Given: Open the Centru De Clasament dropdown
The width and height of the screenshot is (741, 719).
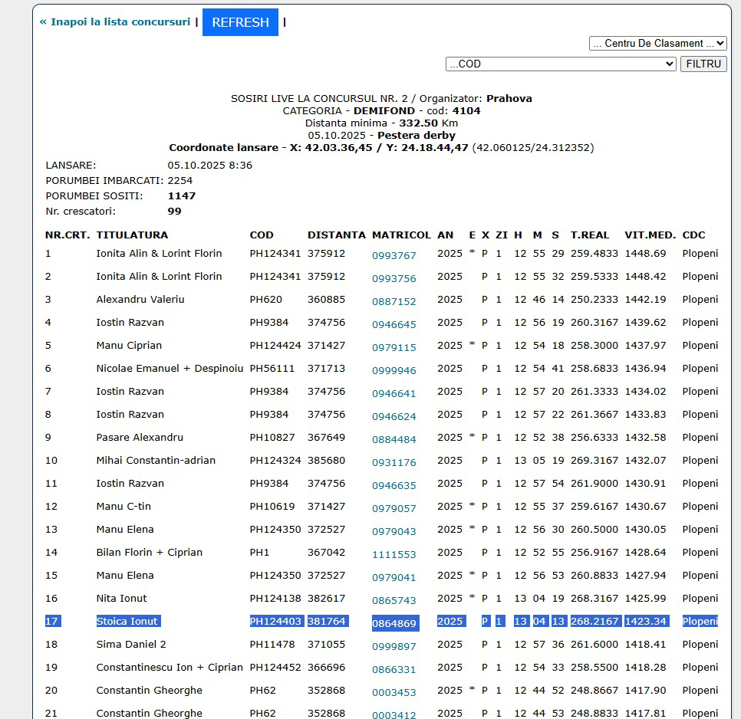Looking at the screenshot, I should (657, 44).
